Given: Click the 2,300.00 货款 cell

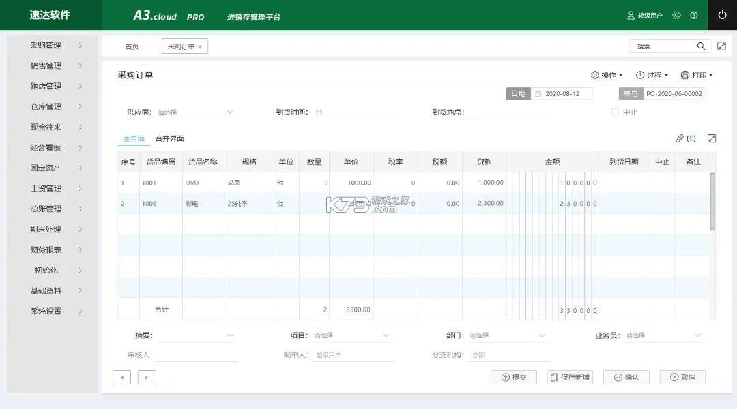Looking at the screenshot, I should 484,204.
